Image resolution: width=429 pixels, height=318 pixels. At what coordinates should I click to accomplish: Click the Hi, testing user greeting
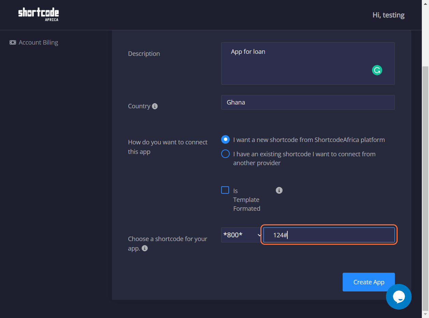click(388, 15)
